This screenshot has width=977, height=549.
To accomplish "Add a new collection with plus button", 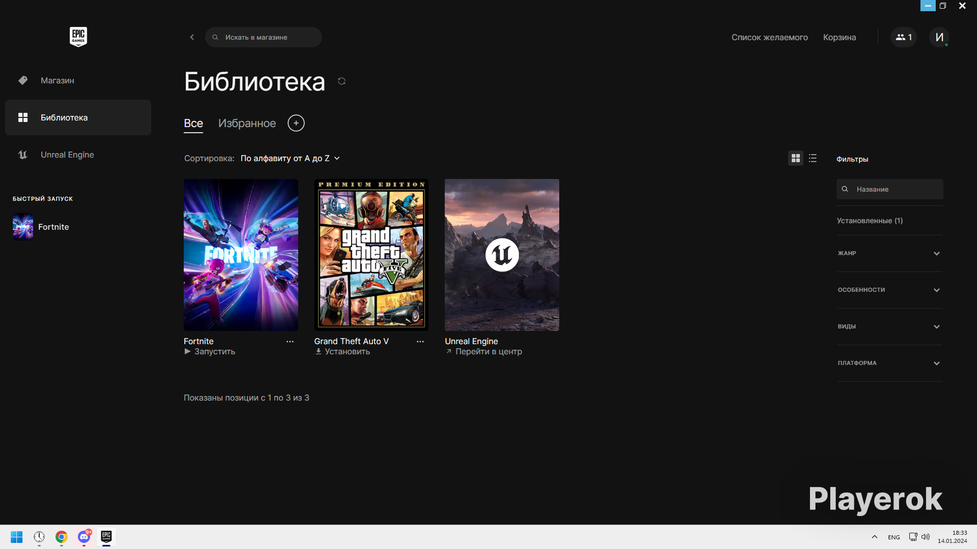I will (x=296, y=123).
